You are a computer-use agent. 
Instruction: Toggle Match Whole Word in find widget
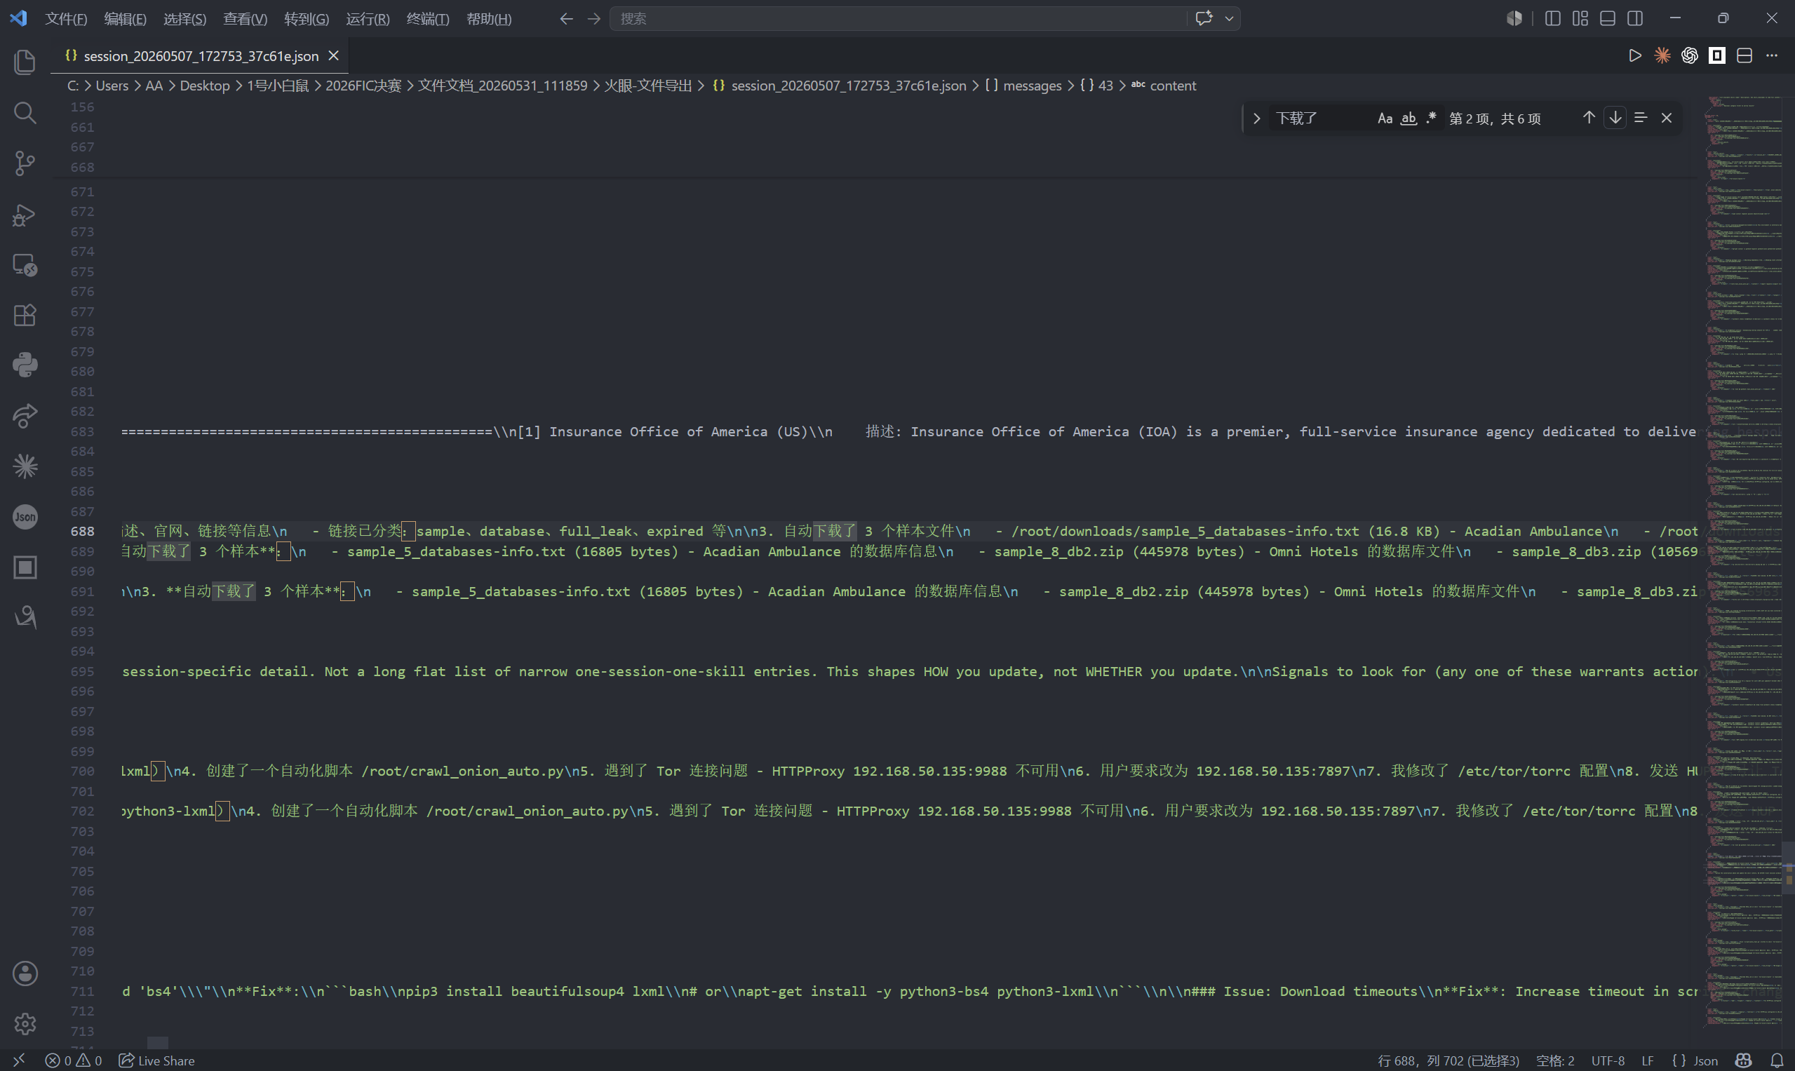tap(1409, 119)
